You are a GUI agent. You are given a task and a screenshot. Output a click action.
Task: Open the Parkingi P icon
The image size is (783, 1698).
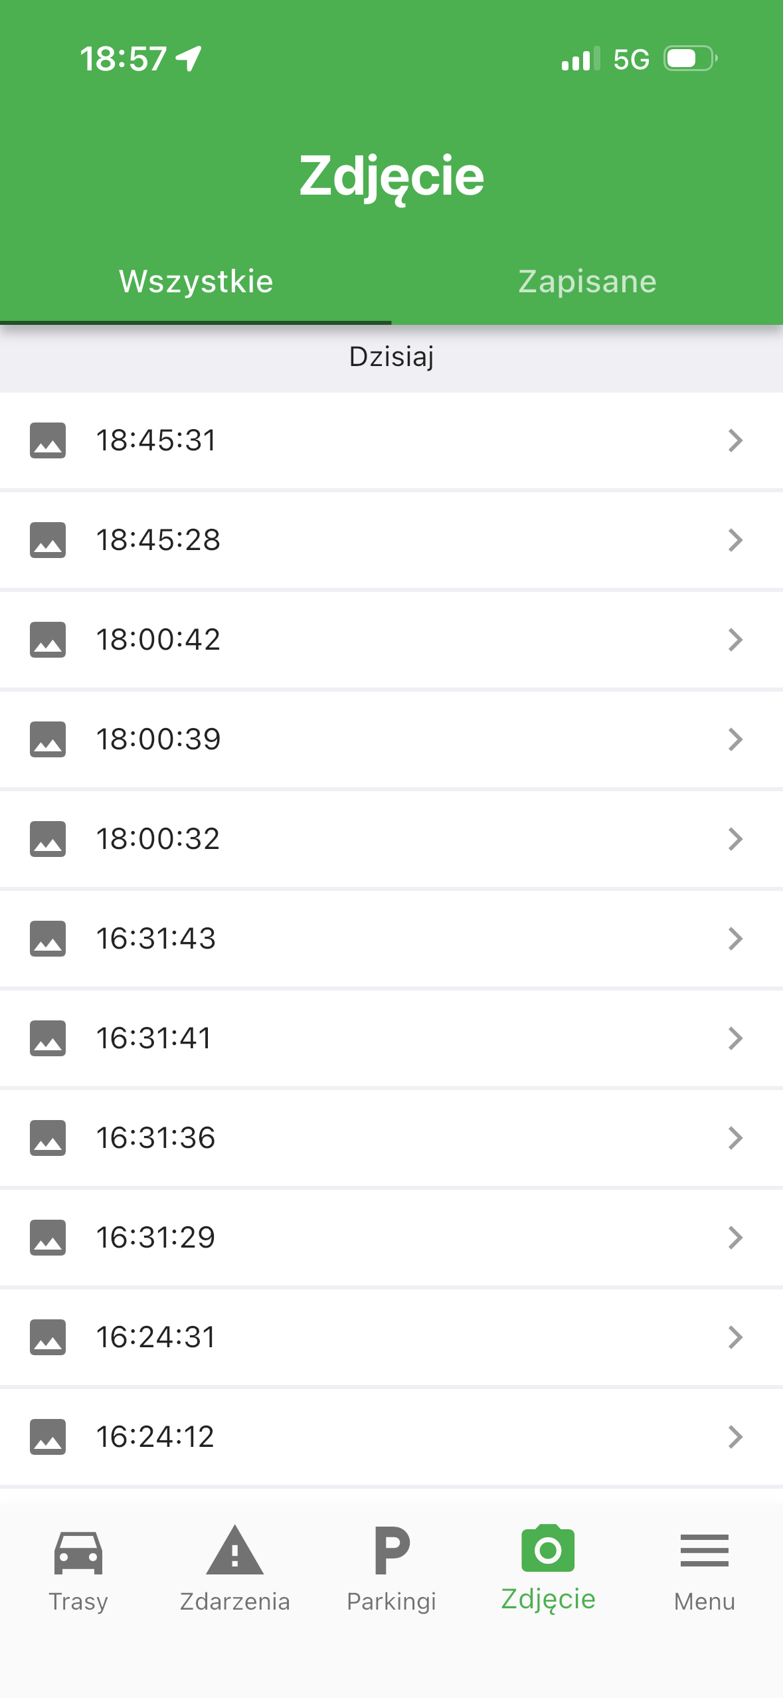tap(391, 1551)
